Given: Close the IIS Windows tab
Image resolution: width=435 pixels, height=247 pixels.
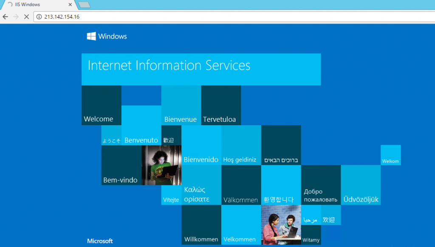Looking at the screenshot, I should pyautogui.click(x=70, y=4).
